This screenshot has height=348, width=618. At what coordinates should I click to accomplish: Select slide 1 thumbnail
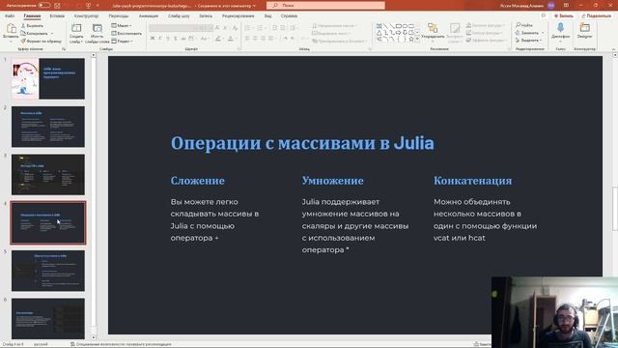click(x=48, y=78)
